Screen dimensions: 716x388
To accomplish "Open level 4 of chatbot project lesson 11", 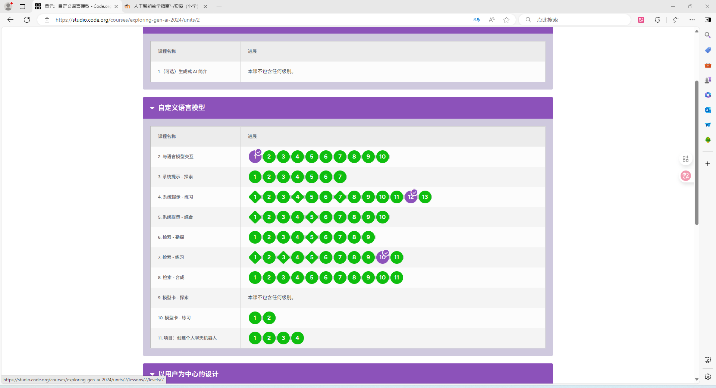I will click(298, 338).
